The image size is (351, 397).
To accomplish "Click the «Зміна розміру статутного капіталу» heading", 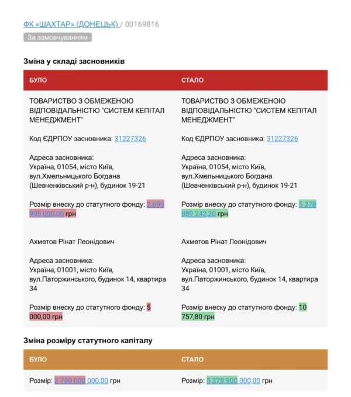I will 88,340.
